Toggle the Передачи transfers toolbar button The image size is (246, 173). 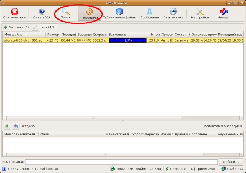pyautogui.click(x=90, y=13)
